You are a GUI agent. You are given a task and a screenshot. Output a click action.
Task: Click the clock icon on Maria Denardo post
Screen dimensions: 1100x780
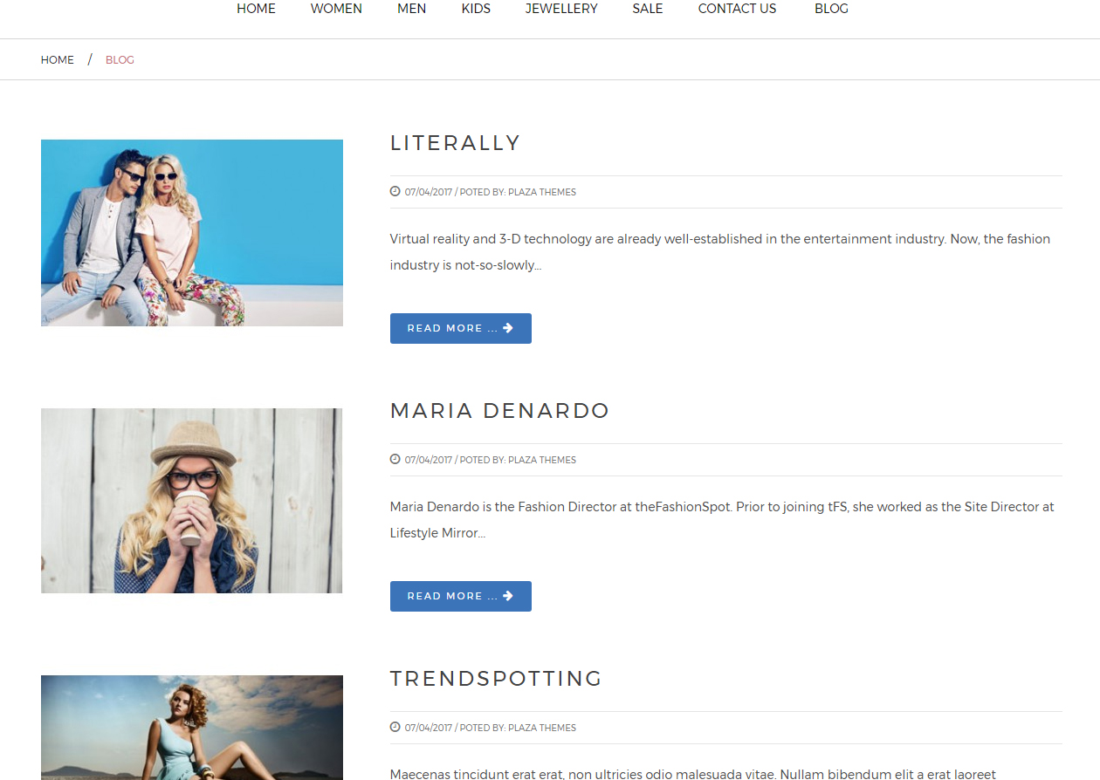click(x=395, y=460)
